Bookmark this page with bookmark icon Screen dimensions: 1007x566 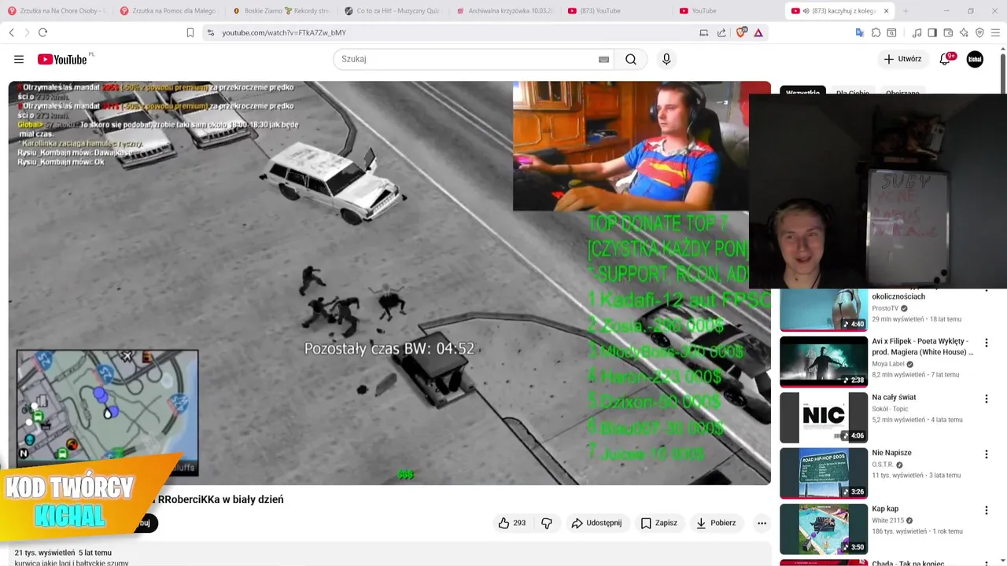coord(190,32)
